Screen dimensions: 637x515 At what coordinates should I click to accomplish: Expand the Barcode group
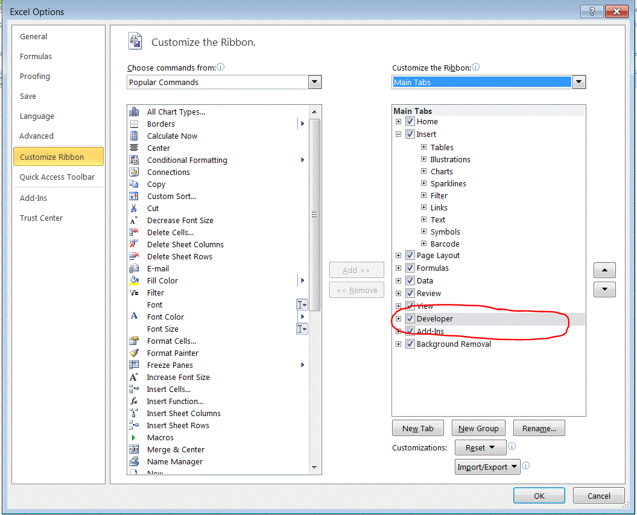coord(423,244)
